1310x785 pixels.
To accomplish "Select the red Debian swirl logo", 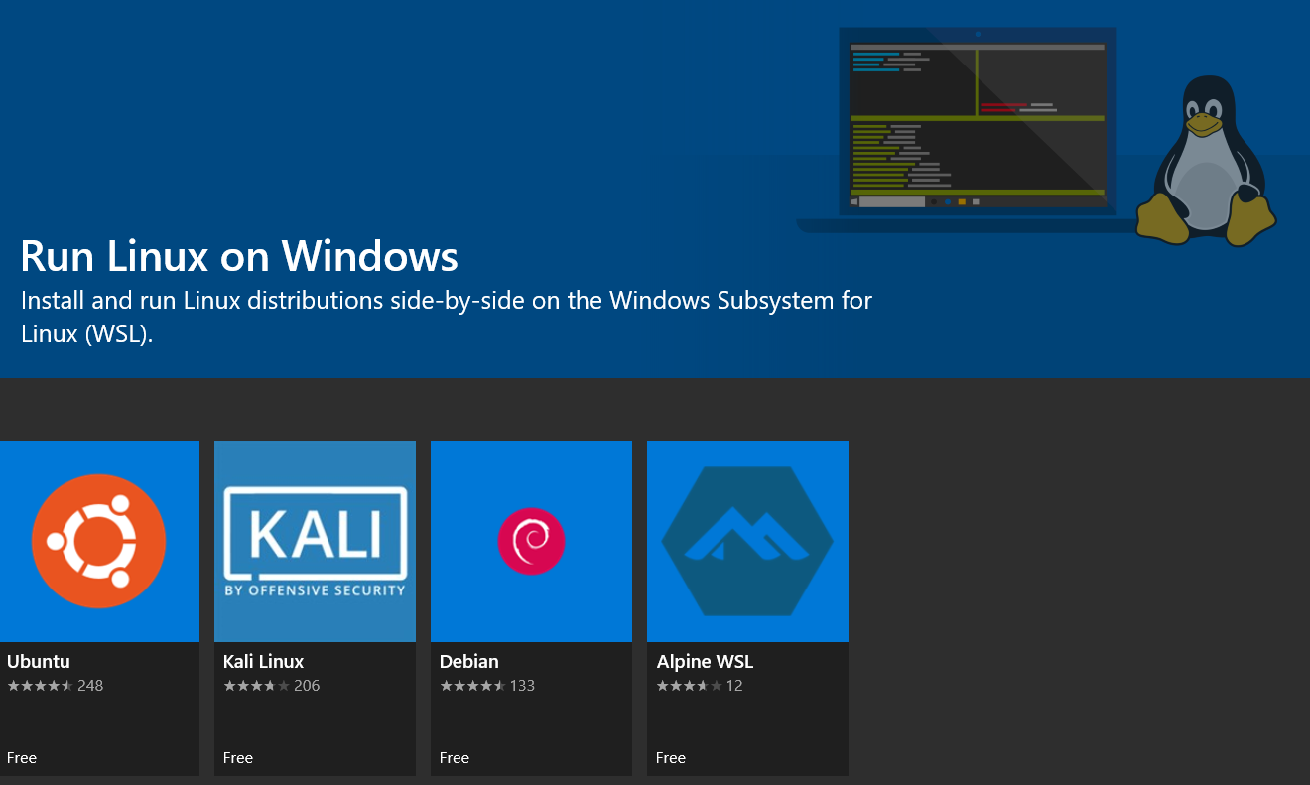I will point(531,541).
